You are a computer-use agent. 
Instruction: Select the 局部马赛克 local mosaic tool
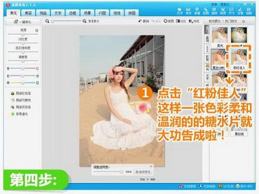(21, 100)
